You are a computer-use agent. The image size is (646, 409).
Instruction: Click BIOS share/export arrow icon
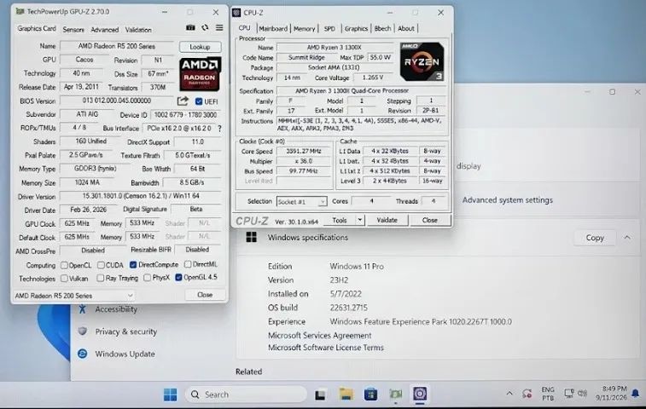pos(183,101)
